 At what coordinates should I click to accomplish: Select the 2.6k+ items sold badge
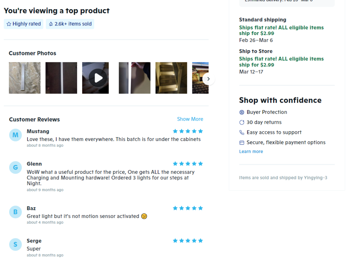point(70,24)
